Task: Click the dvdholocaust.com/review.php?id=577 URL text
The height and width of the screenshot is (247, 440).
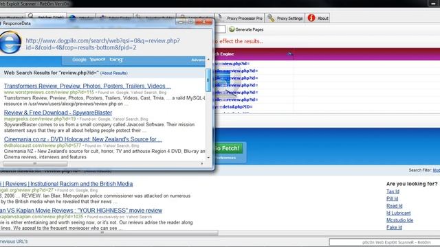Action: [43, 145]
